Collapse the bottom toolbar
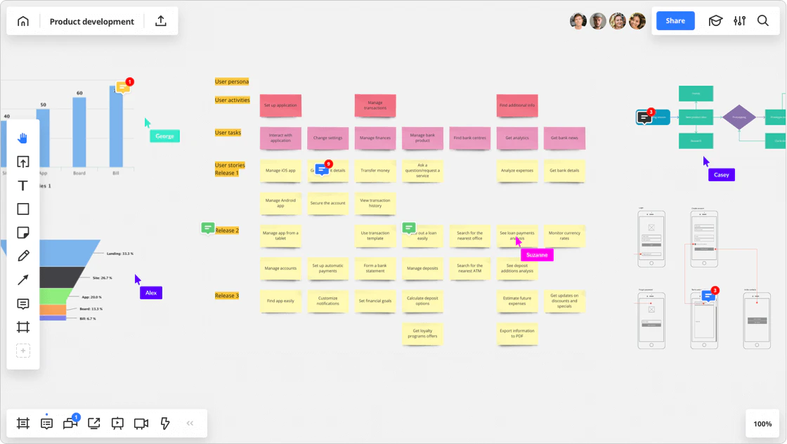Viewport: 787px width, 444px height. (x=190, y=423)
